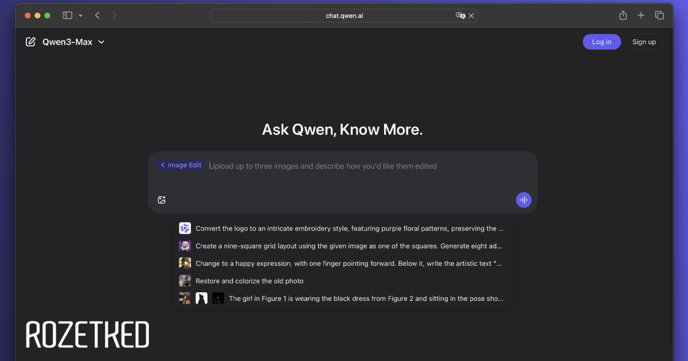Show the Safari tab overview
Image resolution: width=688 pixels, height=361 pixels.
659,15
